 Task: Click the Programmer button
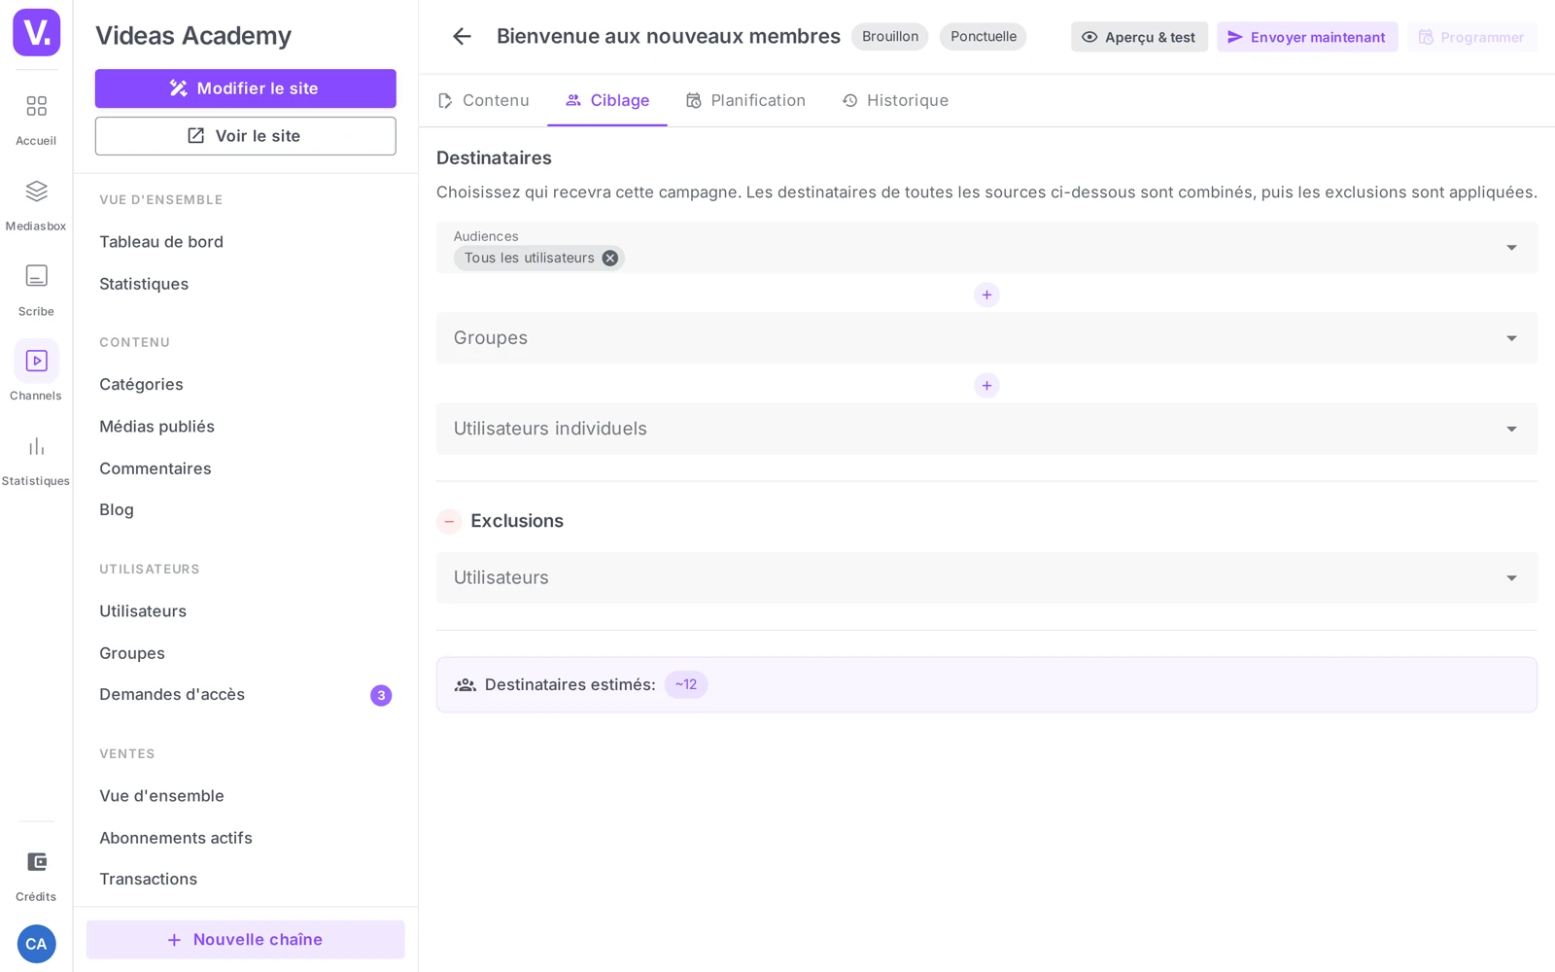click(1471, 37)
